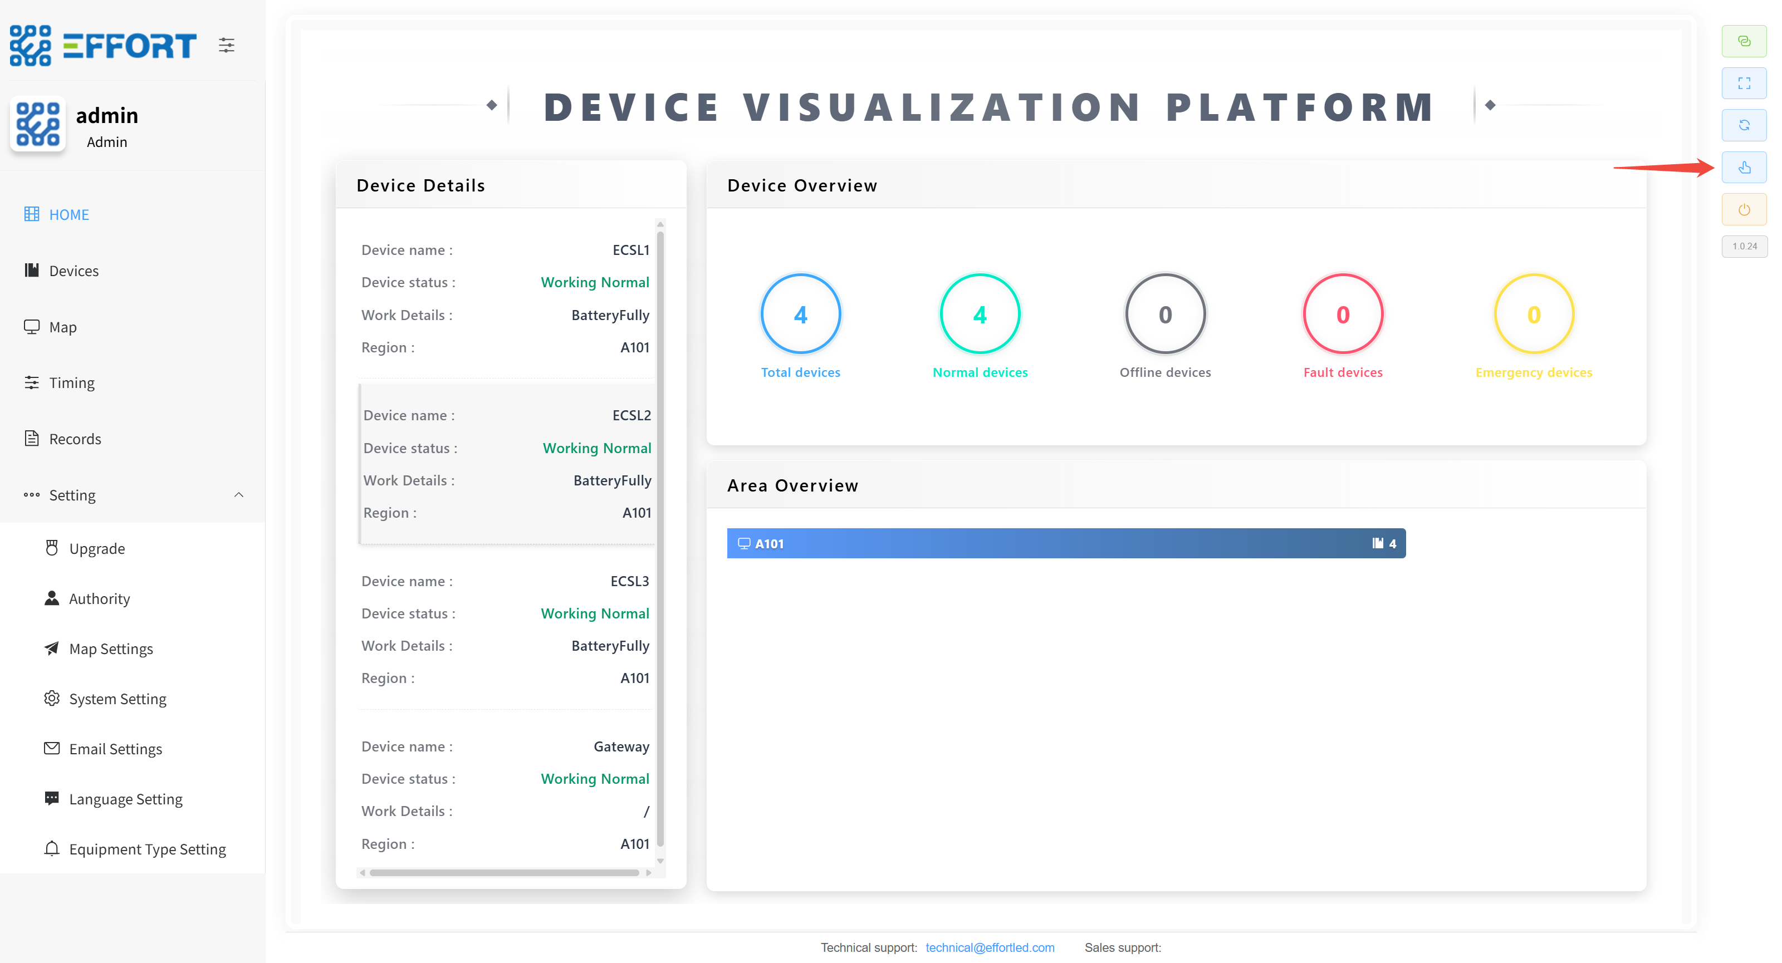Select the ECSL2 device card
This screenshot has width=1782, height=963.
coord(506,464)
